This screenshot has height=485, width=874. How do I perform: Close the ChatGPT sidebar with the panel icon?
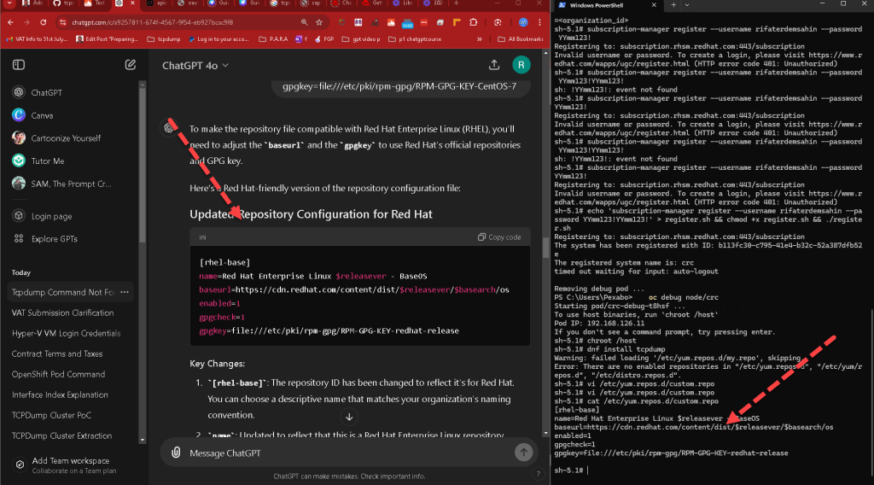pos(19,65)
